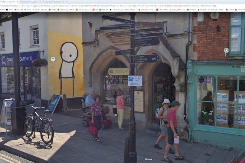
Task: Open the YouTube bookmark
Action: click(19, 10)
